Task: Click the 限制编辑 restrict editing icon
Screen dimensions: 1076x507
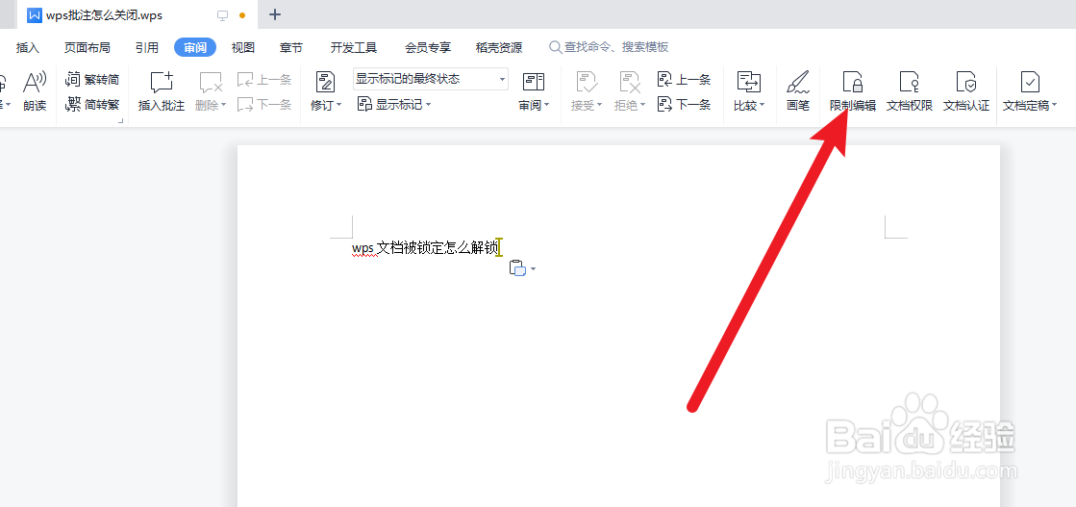Action: (852, 83)
